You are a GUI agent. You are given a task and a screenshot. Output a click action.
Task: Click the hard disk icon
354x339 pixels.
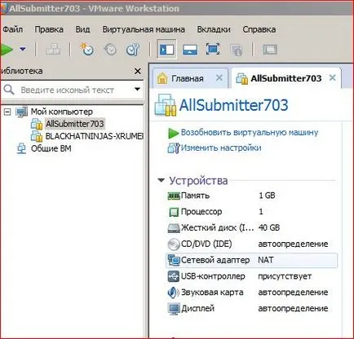tap(174, 228)
